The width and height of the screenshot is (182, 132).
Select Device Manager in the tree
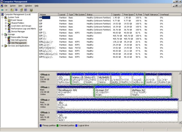(x=18, y=32)
